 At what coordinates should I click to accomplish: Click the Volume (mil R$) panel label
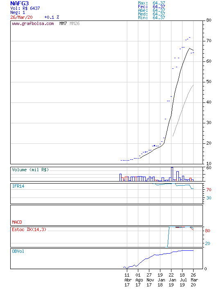point(30,170)
